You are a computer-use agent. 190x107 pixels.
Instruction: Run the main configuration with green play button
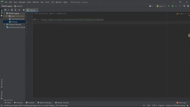pyautogui.click(x=169, y=6)
